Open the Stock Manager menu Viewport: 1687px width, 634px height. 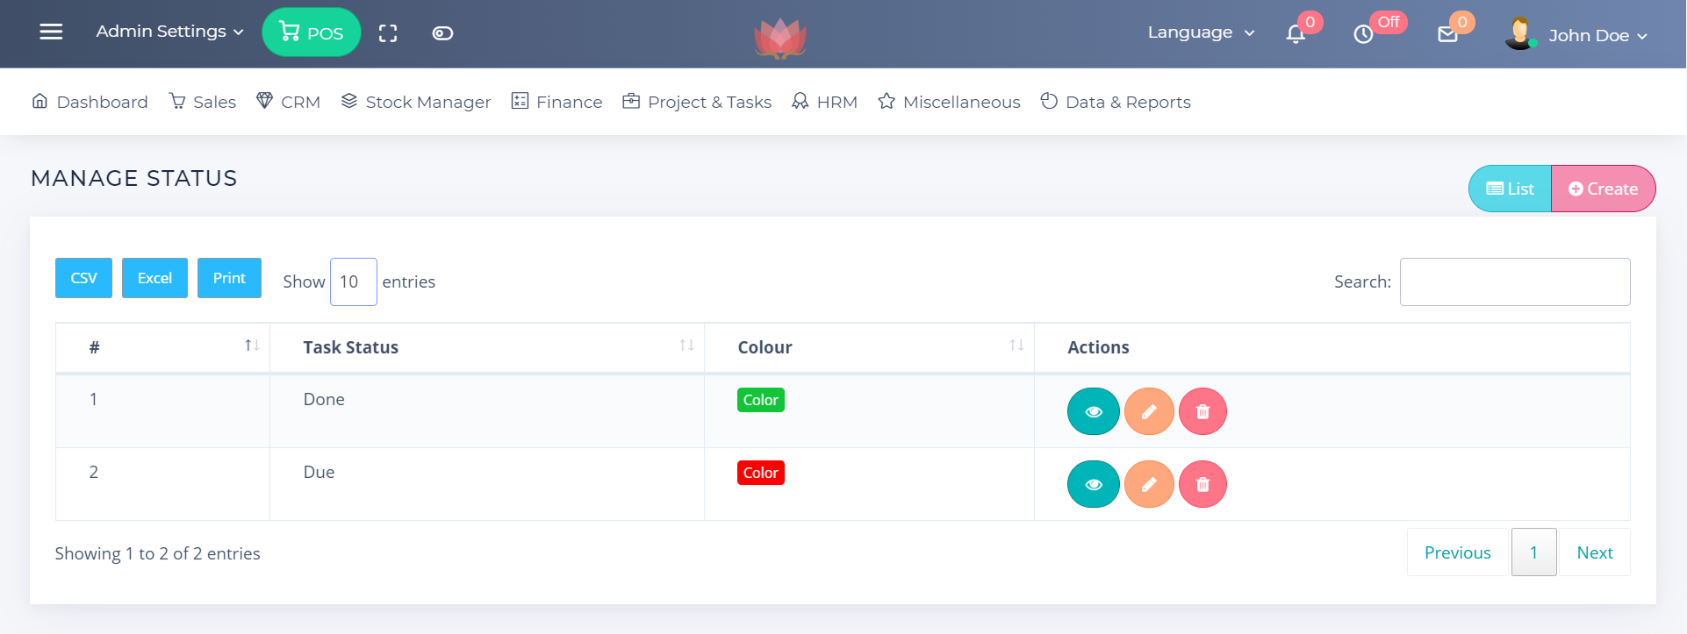[x=416, y=102]
